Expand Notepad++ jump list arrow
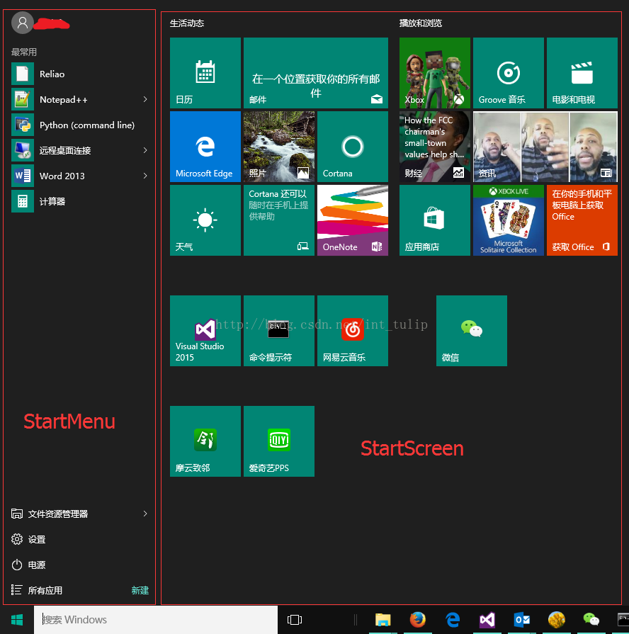Image resolution: width=629 pixels, height=634 pixels. 145,99
